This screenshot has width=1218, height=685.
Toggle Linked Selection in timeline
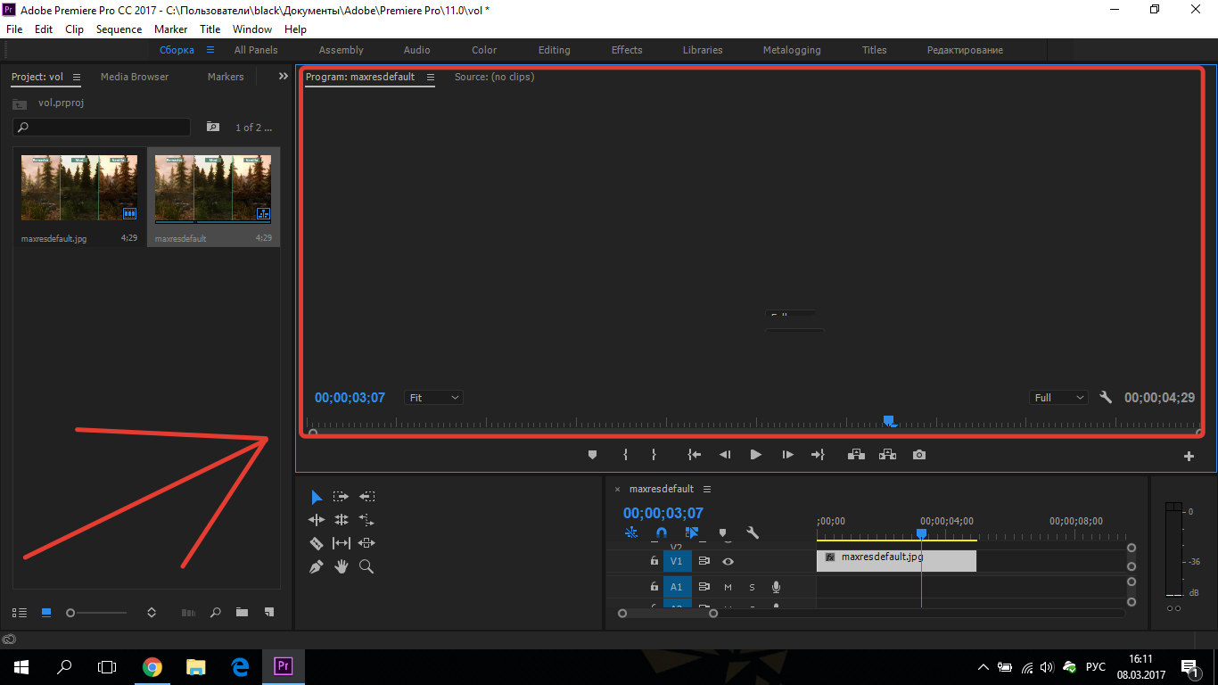pos(692,532)
